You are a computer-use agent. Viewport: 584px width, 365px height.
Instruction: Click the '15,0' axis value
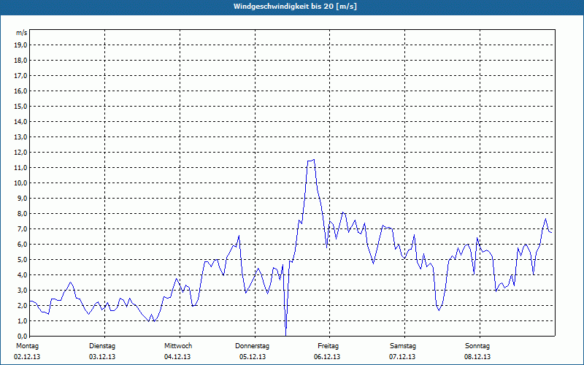coord(21,107)
